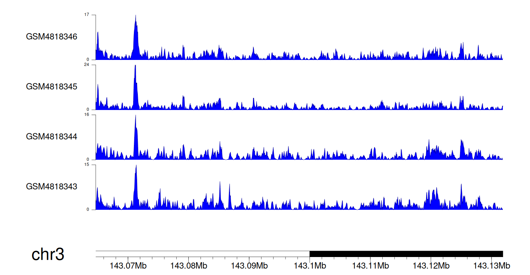Click the black segment of chr3 bar
The height and width of the screenshot is (275, 530).
click(406, 254)
